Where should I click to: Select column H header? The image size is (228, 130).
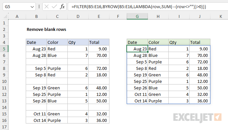(158, 16)
